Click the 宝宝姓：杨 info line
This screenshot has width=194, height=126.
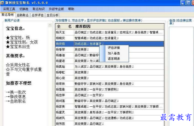click(18, 37)
